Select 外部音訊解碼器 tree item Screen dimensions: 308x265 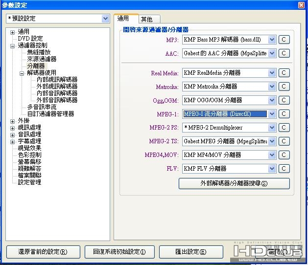[57, 100]
